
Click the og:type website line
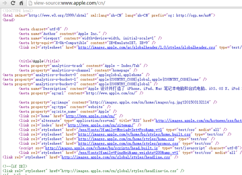point(65,107)
